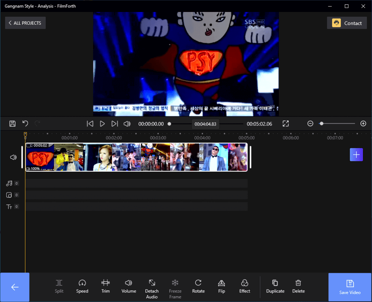Screen dimensions: 372x302
Task: Select the audio track music note icon
Action: pyautogui.click(x=9, y=183)
